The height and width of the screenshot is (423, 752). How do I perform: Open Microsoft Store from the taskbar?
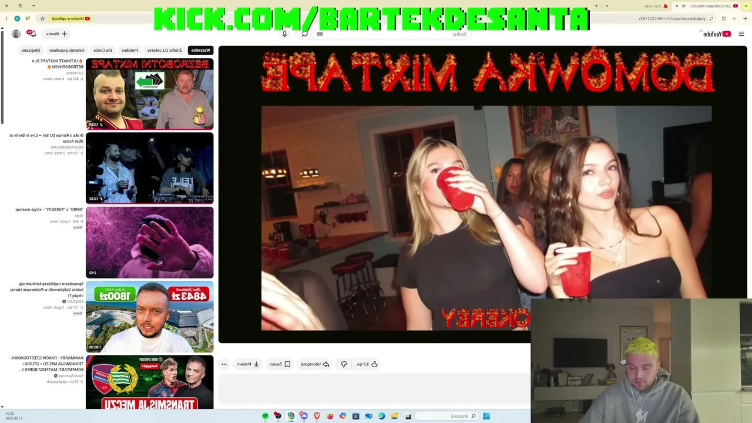point(356,417)
